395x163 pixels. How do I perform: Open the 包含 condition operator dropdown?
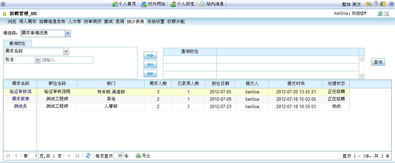pos(38,60)
